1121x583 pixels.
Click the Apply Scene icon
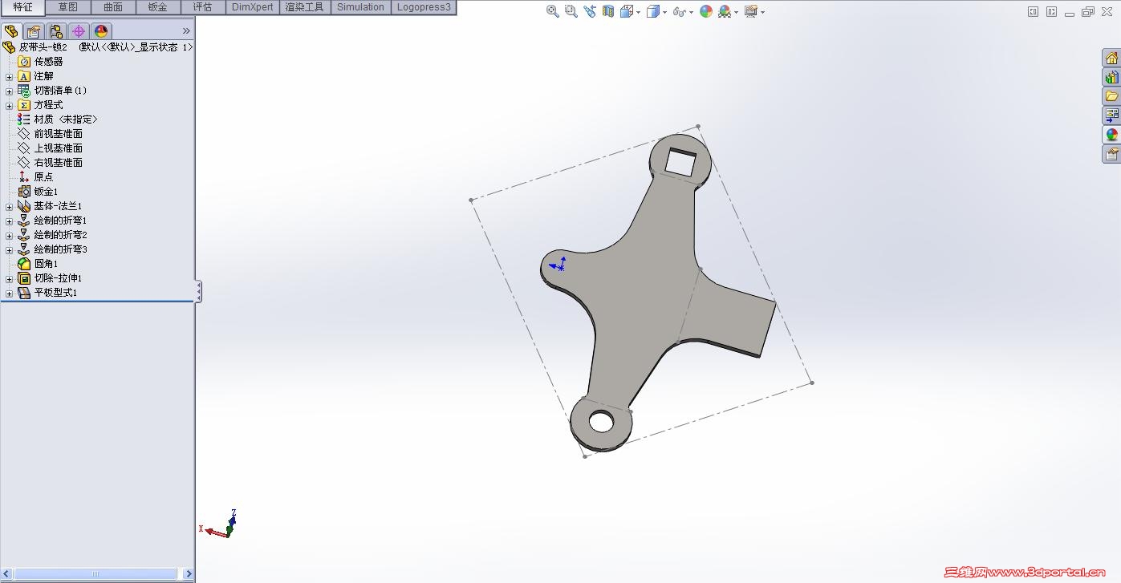[725, 11]
